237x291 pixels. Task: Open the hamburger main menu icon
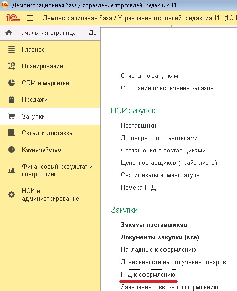[x=30, y=18]
